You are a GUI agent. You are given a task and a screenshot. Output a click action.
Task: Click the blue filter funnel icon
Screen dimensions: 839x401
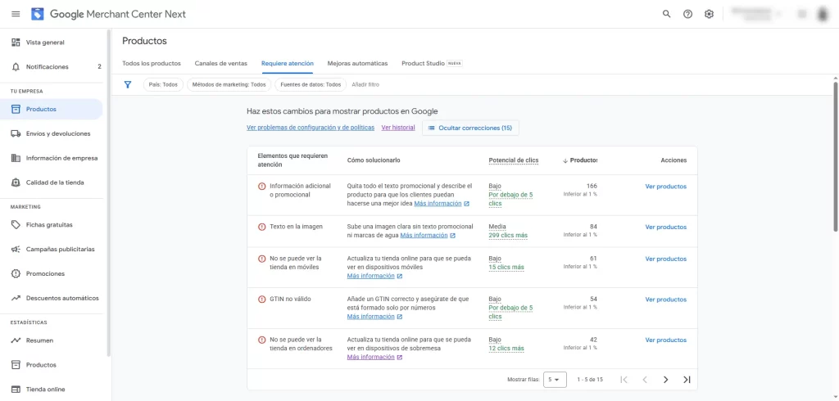pos(127,84)
